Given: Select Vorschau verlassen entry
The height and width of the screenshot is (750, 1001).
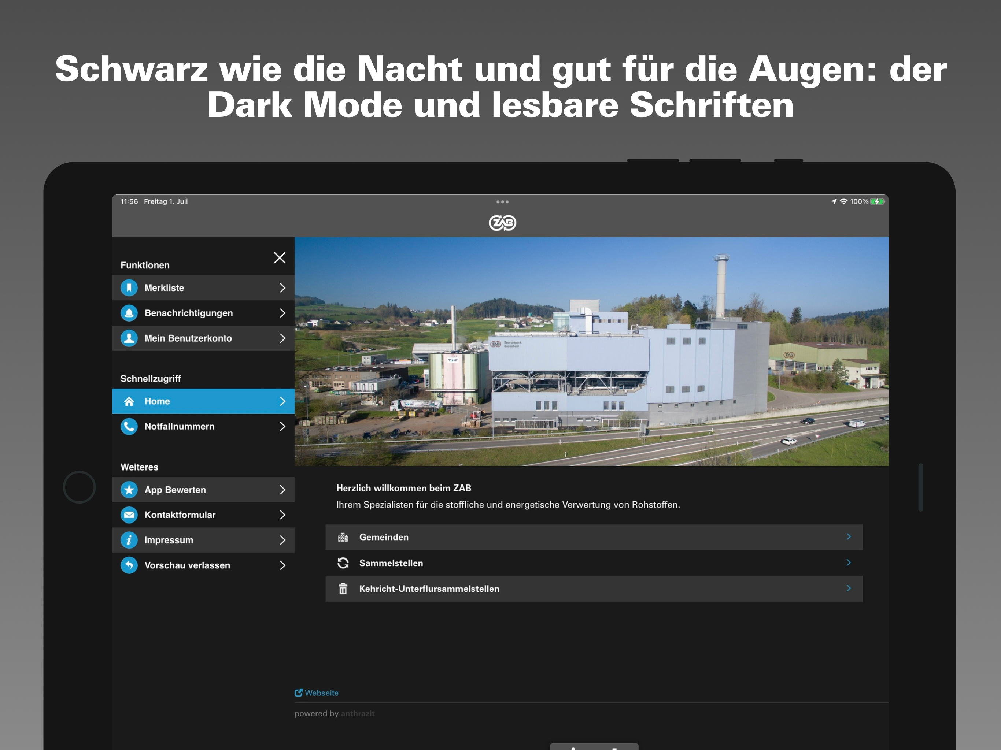Looking at the screenshot, I should click(203, 565).
